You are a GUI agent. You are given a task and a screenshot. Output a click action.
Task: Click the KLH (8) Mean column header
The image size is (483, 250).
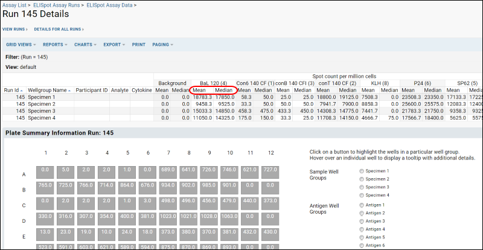[x=368, y=91]
